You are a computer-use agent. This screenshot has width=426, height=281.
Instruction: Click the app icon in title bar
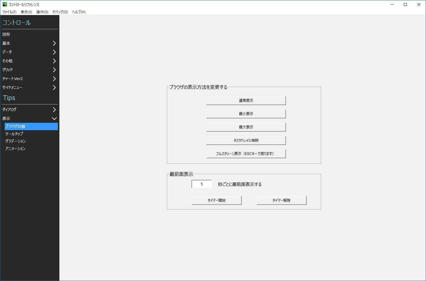pos(5,4)
